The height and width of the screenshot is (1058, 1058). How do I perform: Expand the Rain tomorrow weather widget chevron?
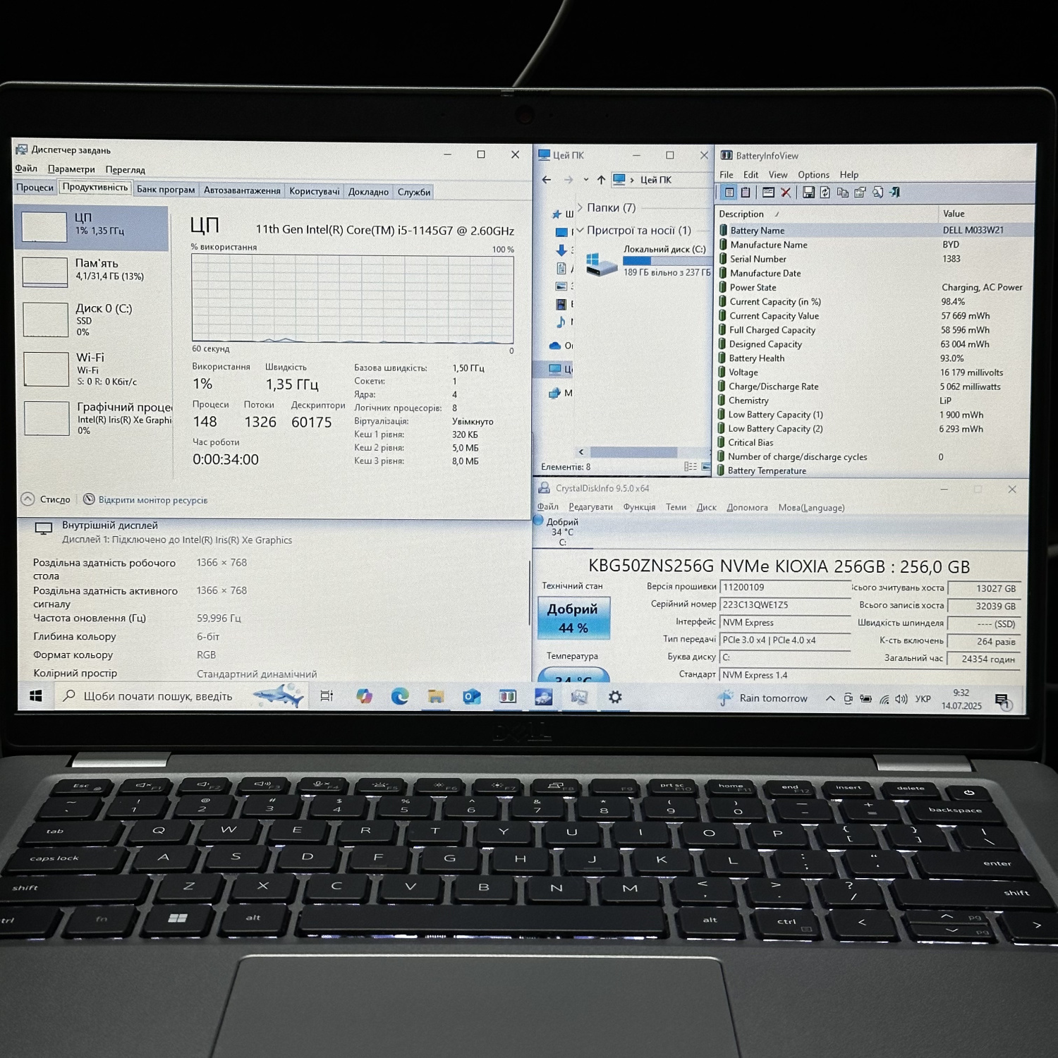click(x=830, y=698)
